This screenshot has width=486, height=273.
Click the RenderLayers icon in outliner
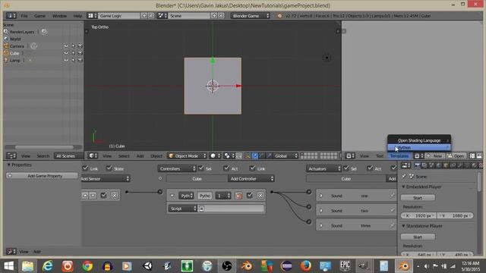point(6,32)
